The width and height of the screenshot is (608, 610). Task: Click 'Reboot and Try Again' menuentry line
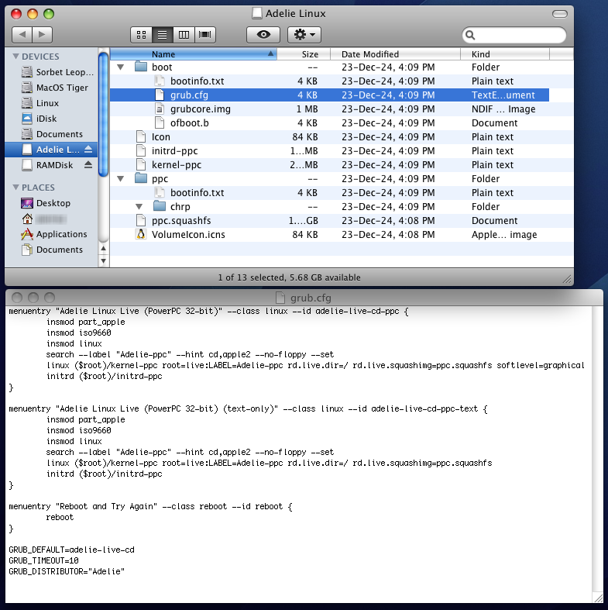(150, 506)
